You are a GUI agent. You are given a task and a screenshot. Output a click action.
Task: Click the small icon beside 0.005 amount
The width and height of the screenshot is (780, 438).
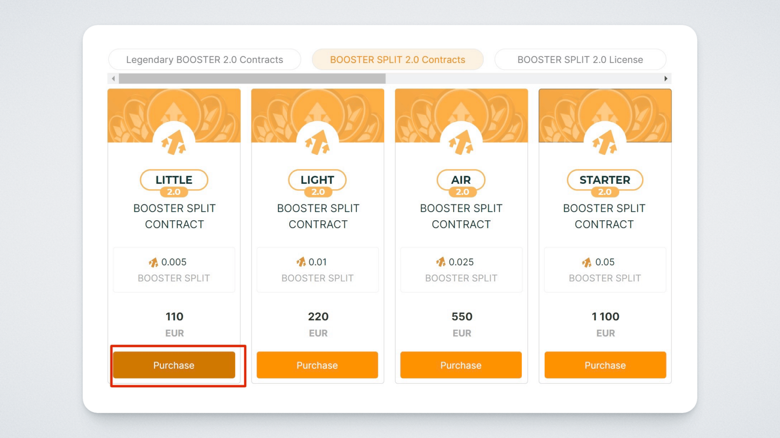click(x=153, y=262)
